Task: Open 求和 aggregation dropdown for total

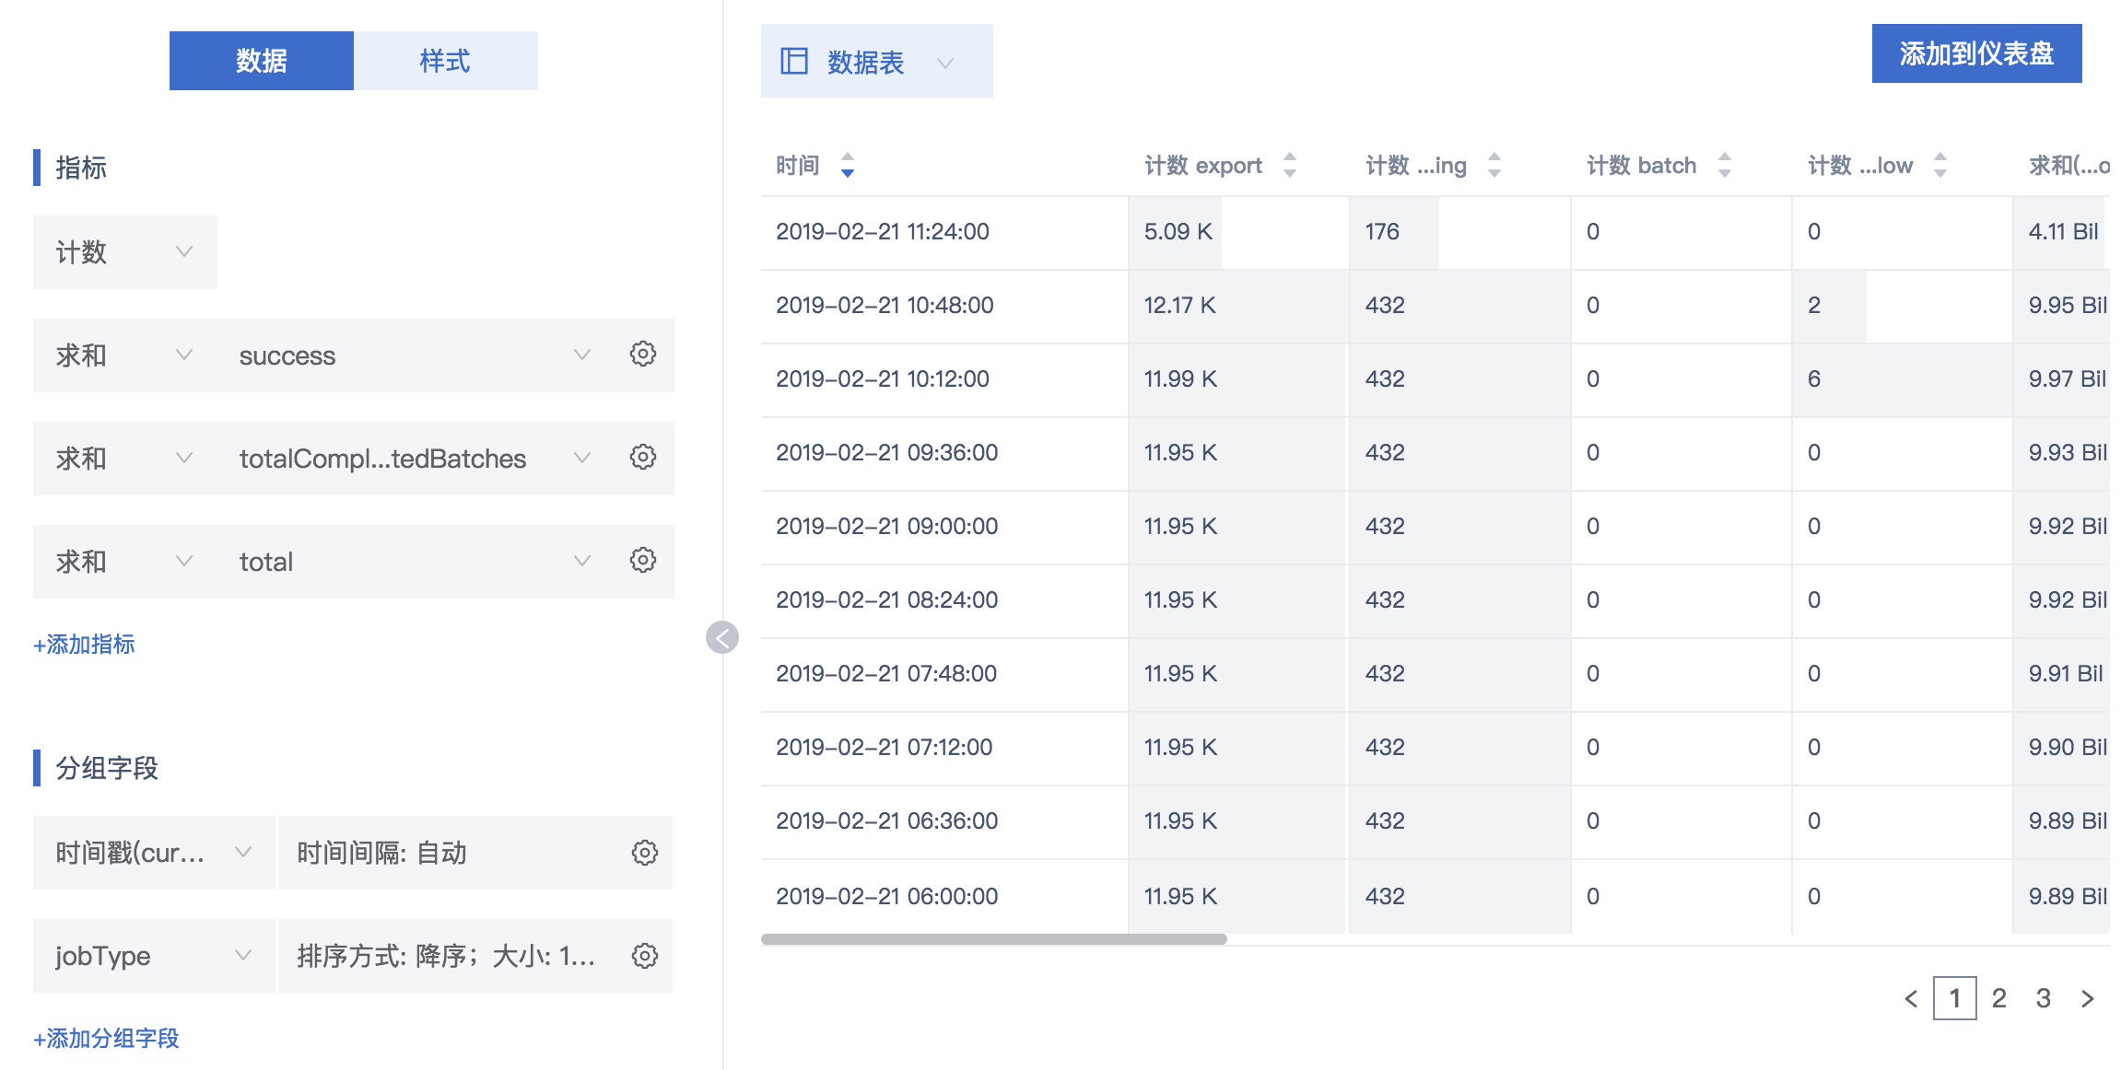Action: (125, 562)
